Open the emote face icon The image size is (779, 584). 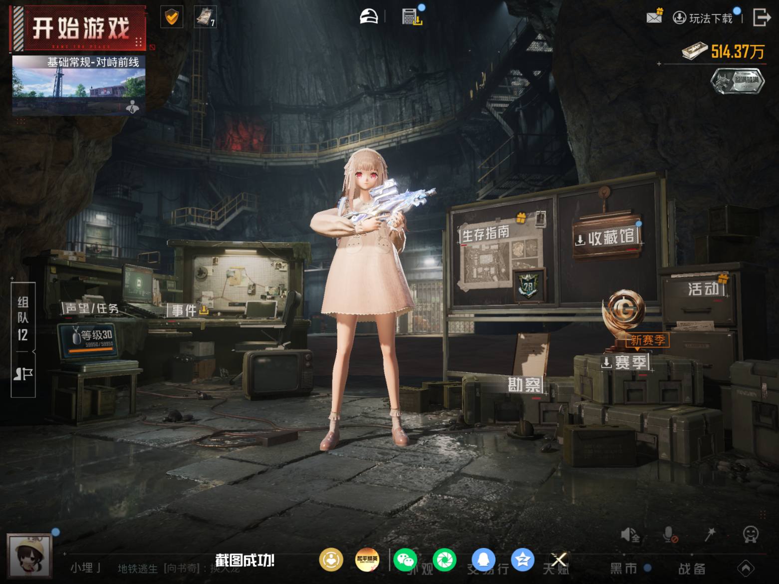coord(751,535)
